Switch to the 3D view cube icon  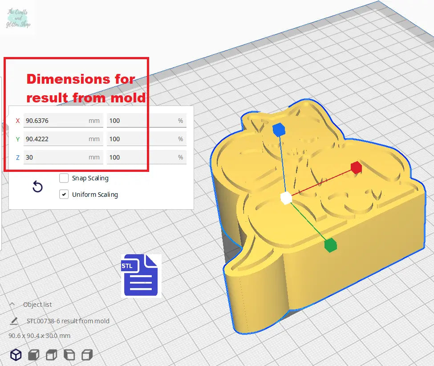point(16,355)
